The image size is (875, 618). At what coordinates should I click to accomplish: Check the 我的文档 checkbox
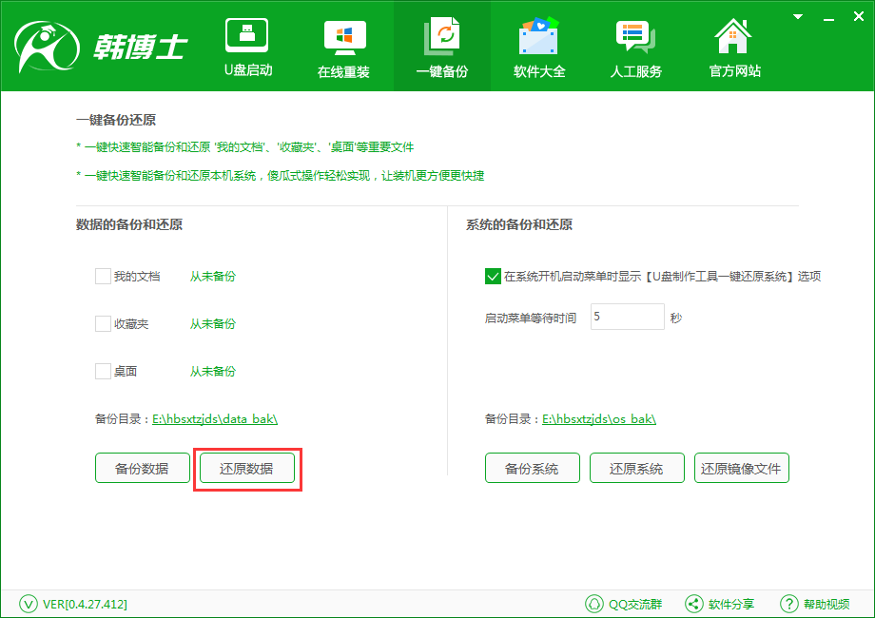104,277
